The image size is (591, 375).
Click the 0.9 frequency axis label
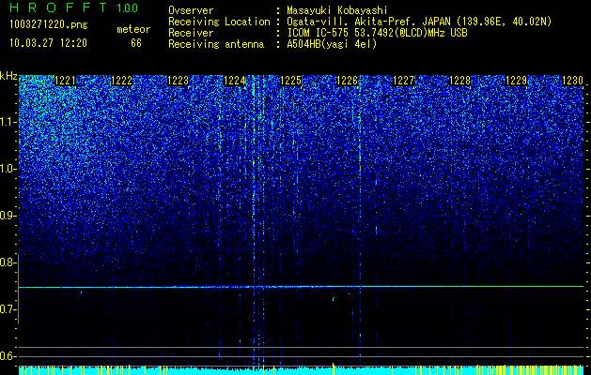[8, 216]
